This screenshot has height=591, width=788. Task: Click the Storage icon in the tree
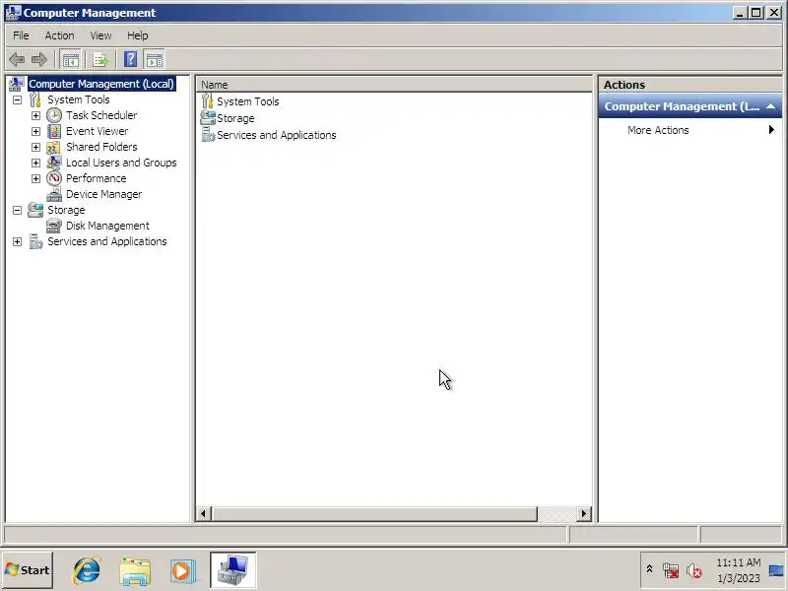pos(35,210)
